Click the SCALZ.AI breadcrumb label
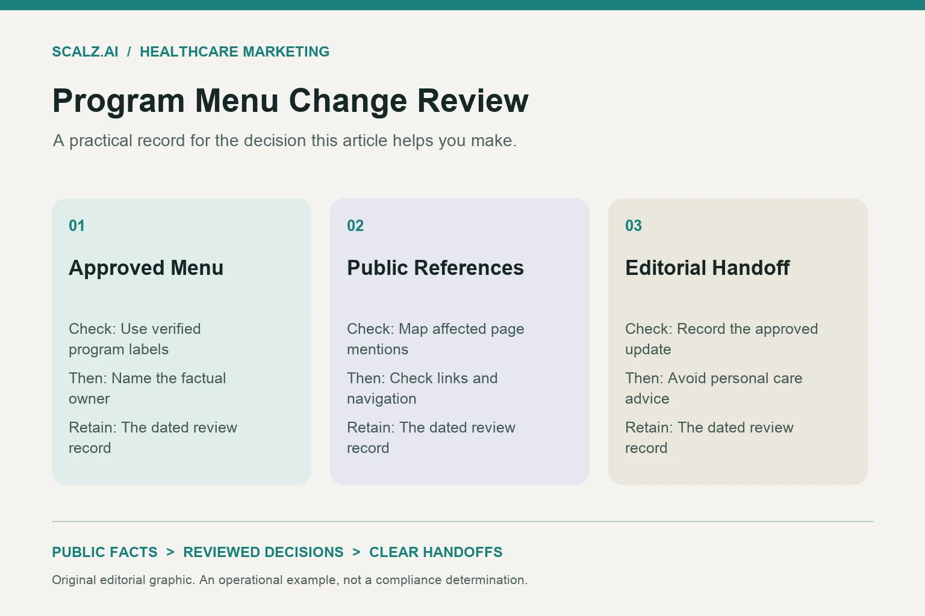This screenshot has height=616, width=925. [85, 52]
